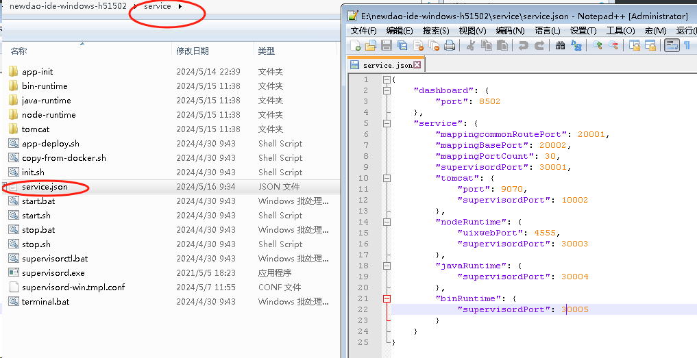Screen dimensions: 697x358
Task: Undo the last edit in Notepad++
Action: [x=523, y=45]
